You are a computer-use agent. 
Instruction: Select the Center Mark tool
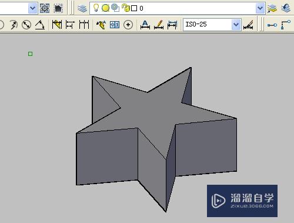coord(128,25)
